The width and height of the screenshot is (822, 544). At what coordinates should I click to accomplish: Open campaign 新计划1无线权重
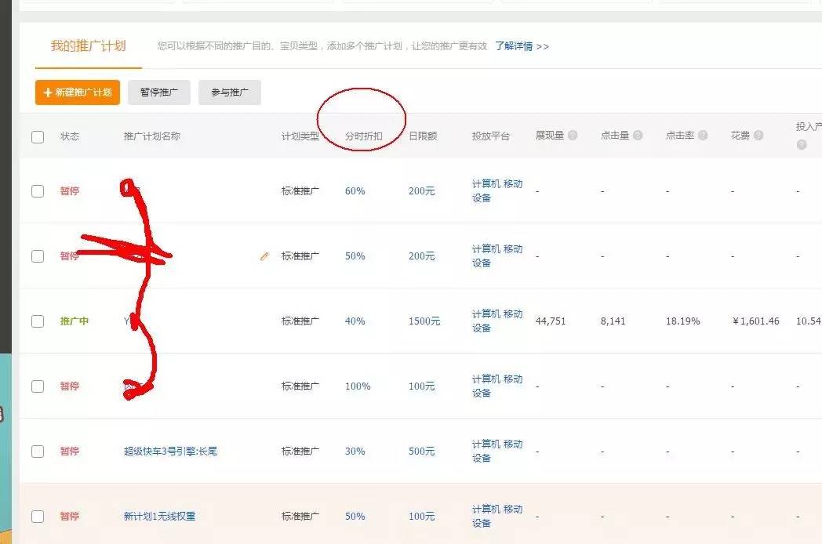point(159,516)
